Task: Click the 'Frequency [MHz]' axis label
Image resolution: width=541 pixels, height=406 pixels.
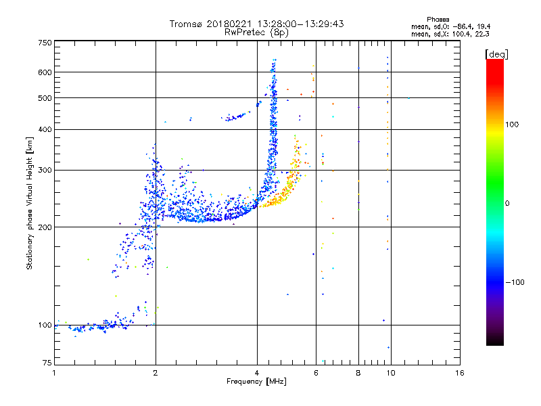Action: tap(256, 382)
